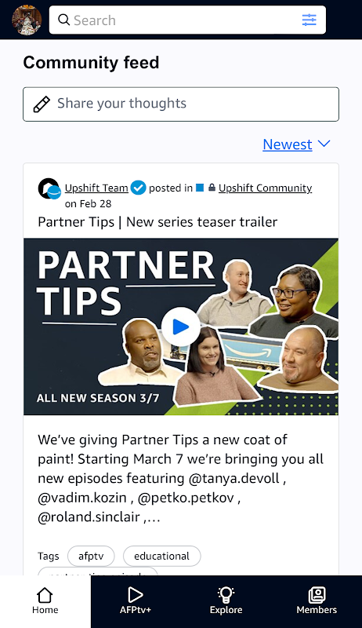Click the Share your thoughts field
The height and width of the screenshot is (628, 362).
181,104
